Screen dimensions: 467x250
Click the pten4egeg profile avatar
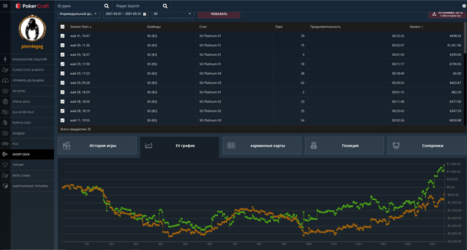[32, 29]
